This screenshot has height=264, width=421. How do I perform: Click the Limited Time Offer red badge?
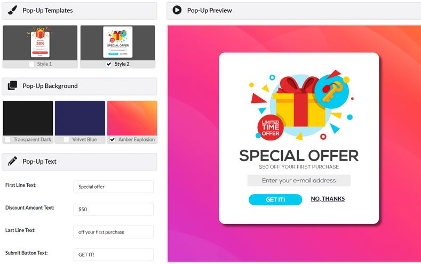pos(271,127)
